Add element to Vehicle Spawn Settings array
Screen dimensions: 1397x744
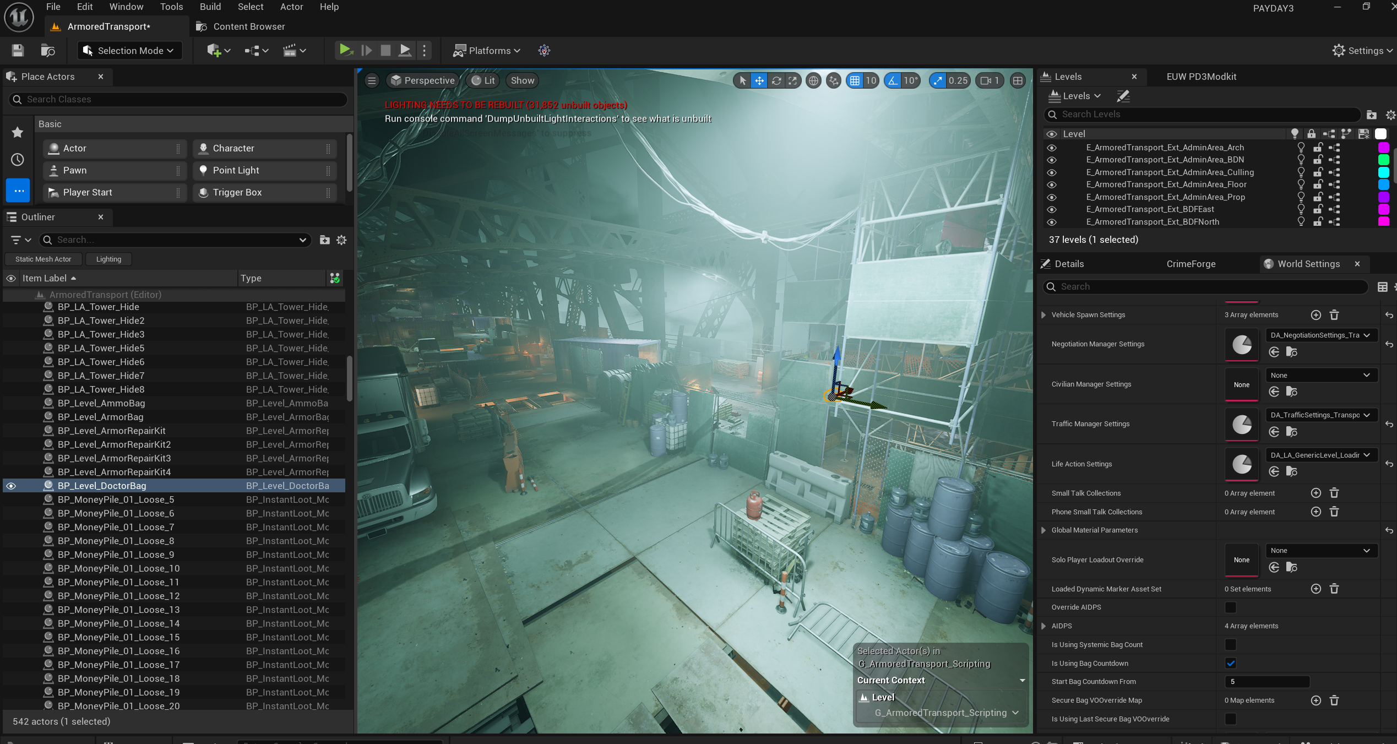tap(1316, 315)
